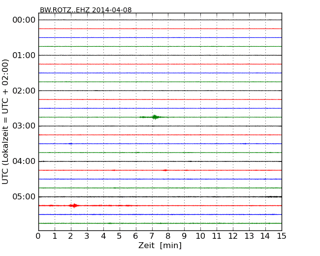Click x-axis tick label 8
Viewport: 320px width, 256px height.
point(168,236)
